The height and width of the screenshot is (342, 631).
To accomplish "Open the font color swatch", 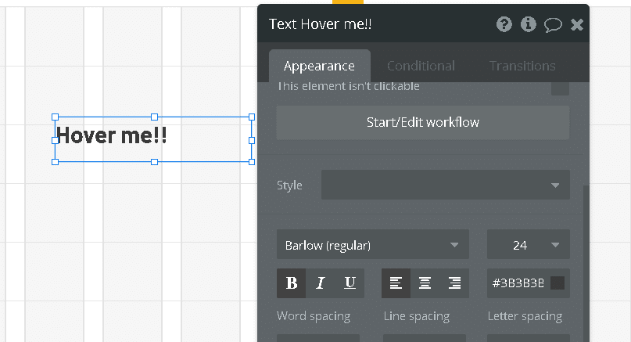I will [558, 283].
